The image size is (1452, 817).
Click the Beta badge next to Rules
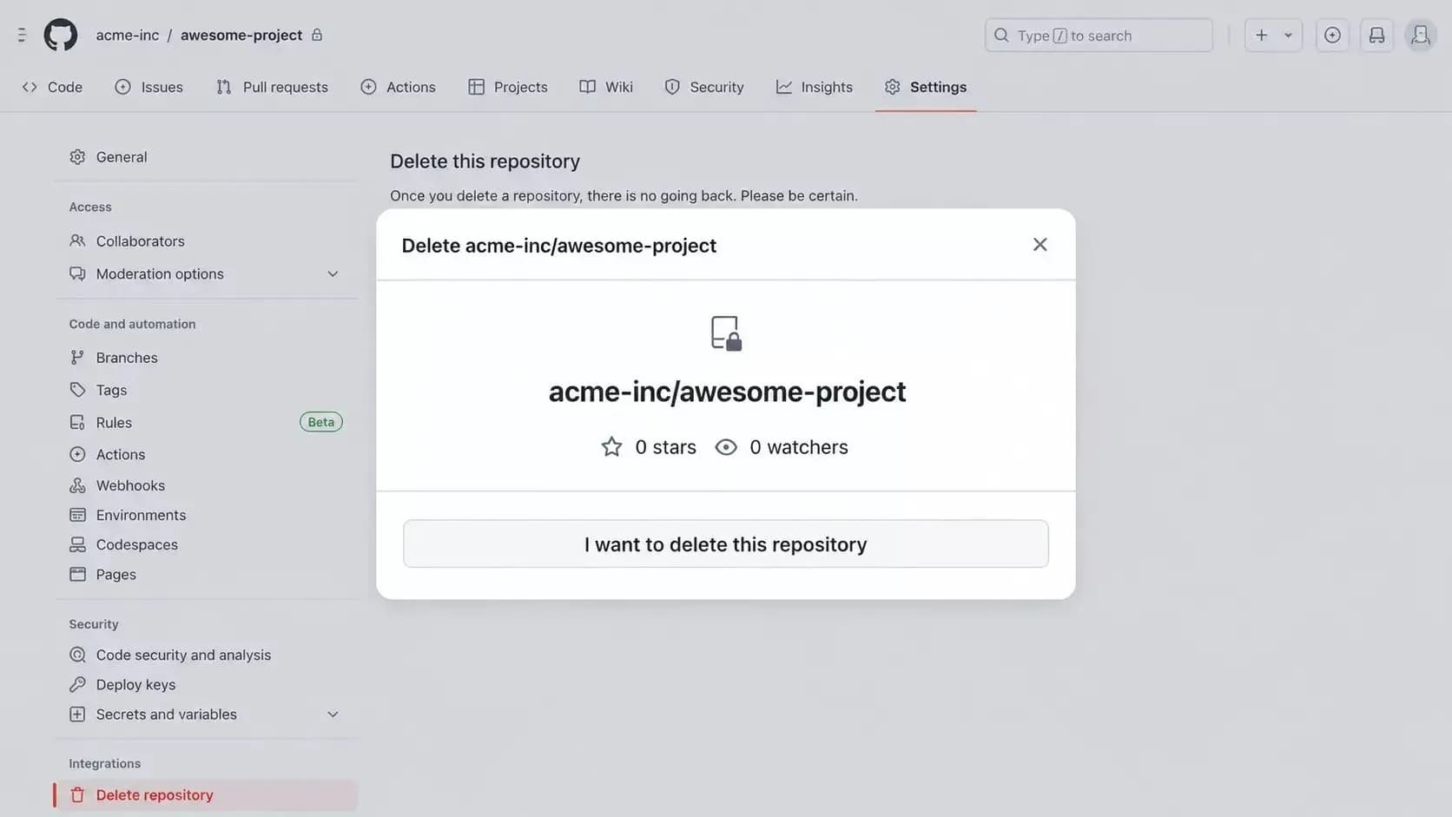321,423
